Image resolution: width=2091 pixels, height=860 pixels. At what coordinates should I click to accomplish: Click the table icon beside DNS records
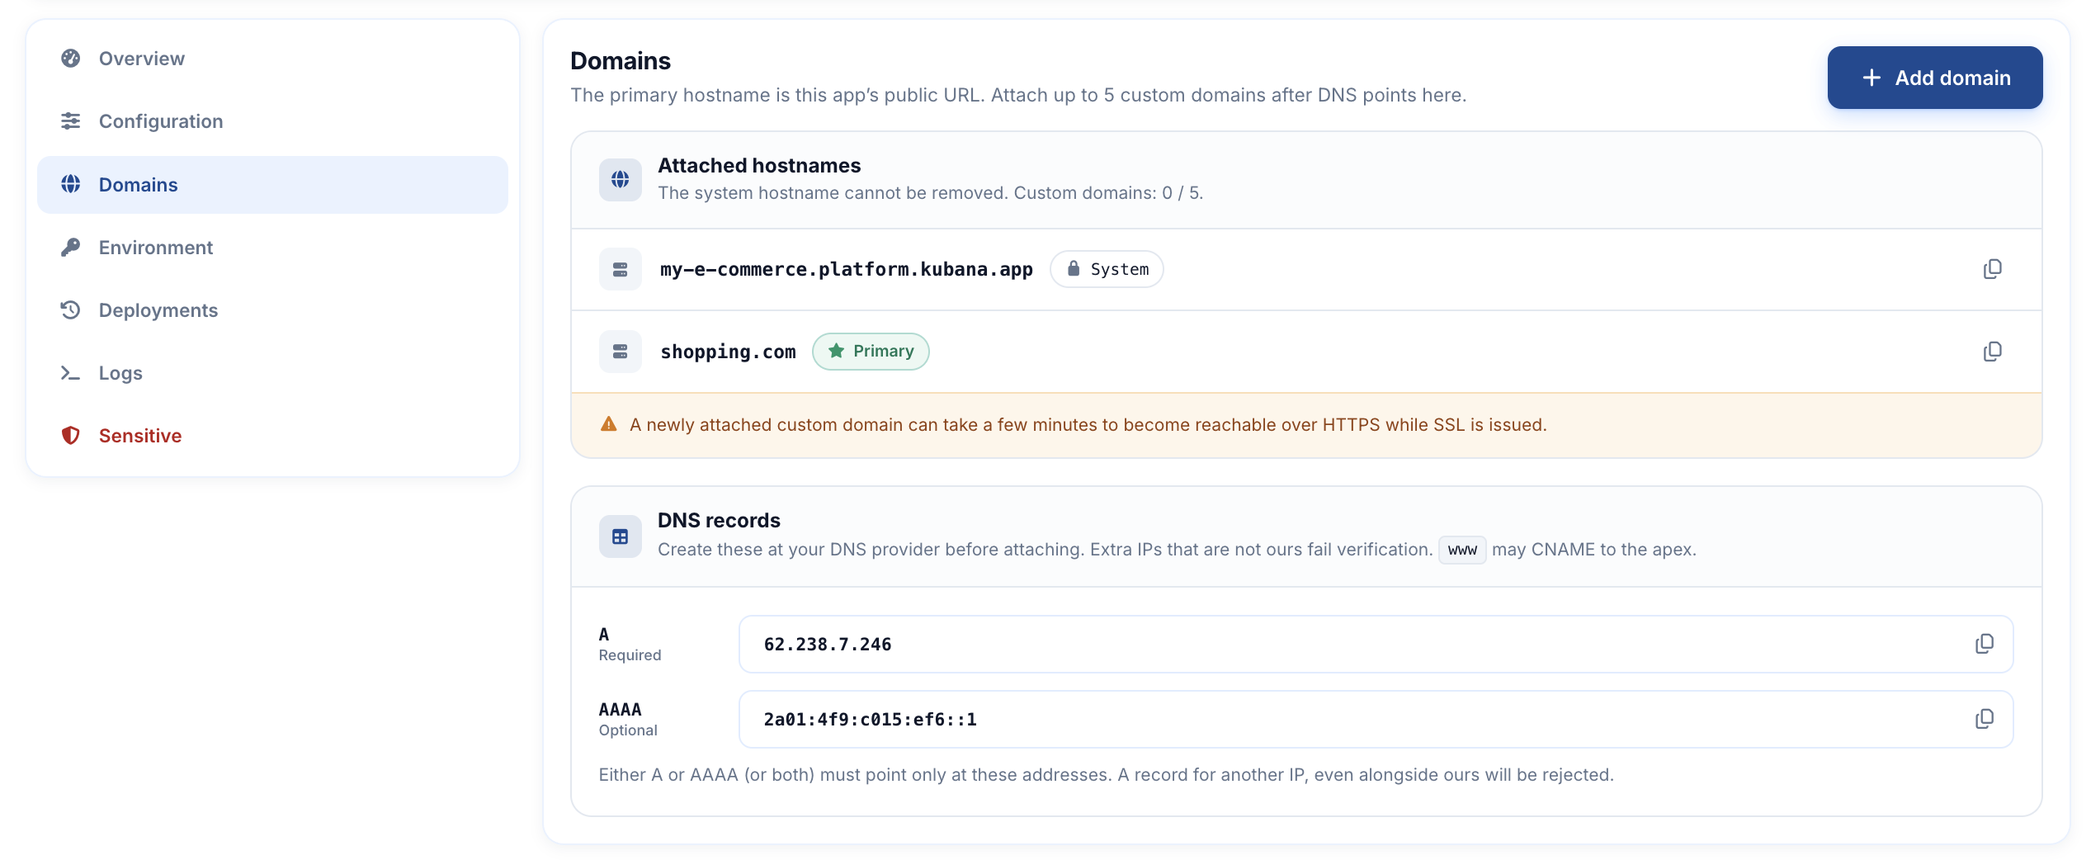pos(621,536)
